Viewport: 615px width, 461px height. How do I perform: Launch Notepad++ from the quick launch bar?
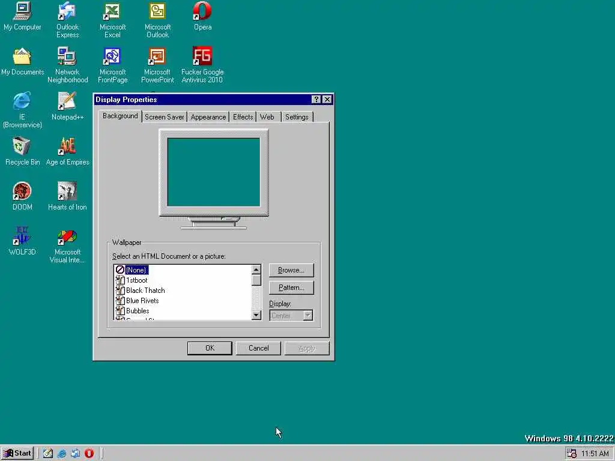(x=48, y=453)
